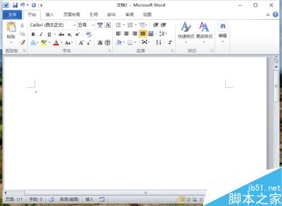
Task: Open line spacing dropdown
Action: click(163, 34)
